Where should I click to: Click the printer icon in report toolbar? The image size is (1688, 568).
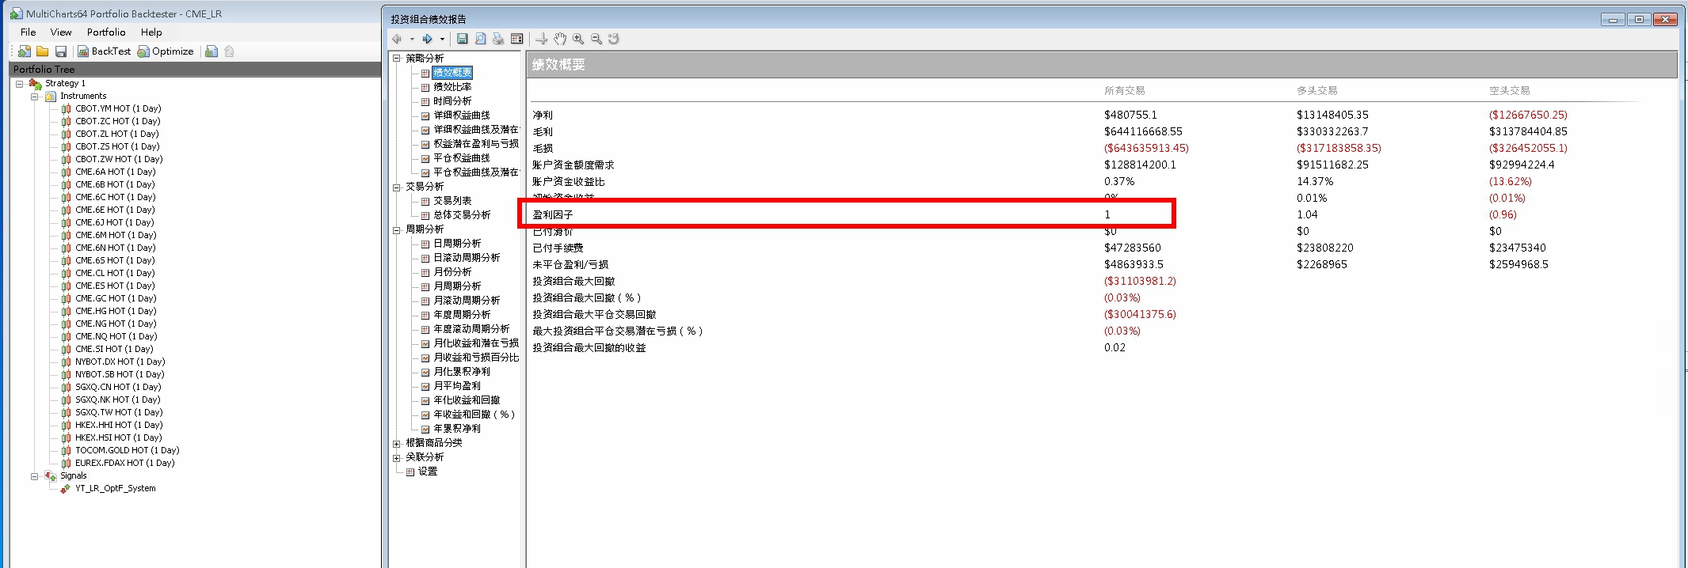click(498, 39)
